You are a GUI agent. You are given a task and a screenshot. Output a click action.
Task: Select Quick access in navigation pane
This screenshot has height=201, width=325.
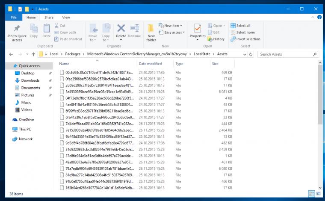pyautogui.click(x=29, y=66)
